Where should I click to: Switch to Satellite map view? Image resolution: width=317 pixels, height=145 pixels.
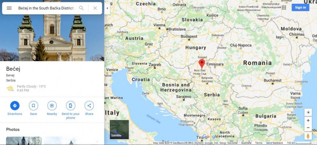(119, 130)
